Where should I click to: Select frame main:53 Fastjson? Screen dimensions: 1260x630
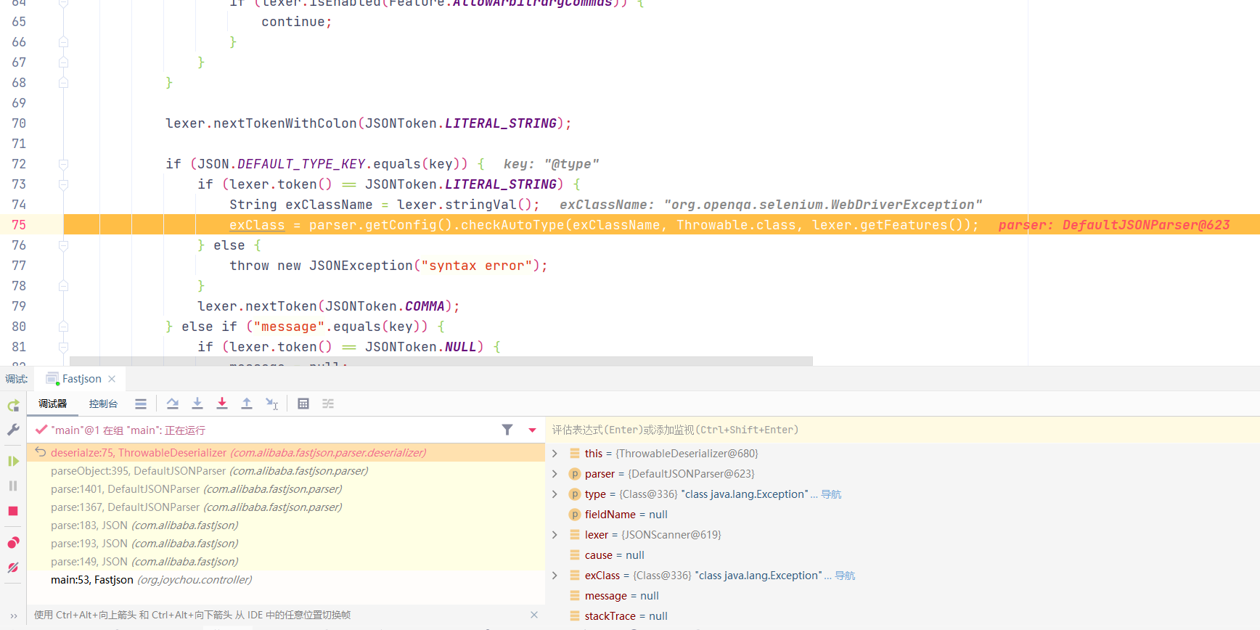pos(286,580)
